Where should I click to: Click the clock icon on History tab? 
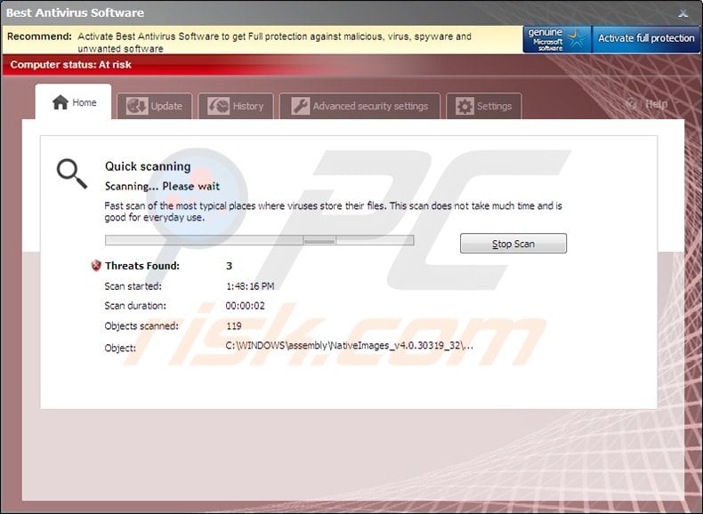tap(218, 106)
